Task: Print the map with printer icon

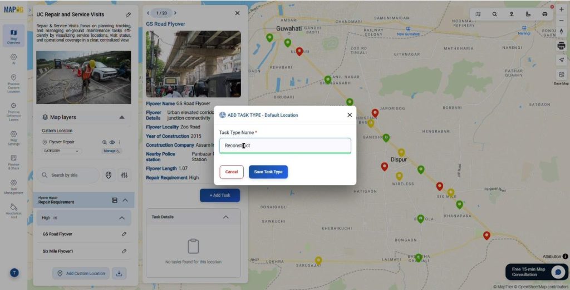Action: 561,46
